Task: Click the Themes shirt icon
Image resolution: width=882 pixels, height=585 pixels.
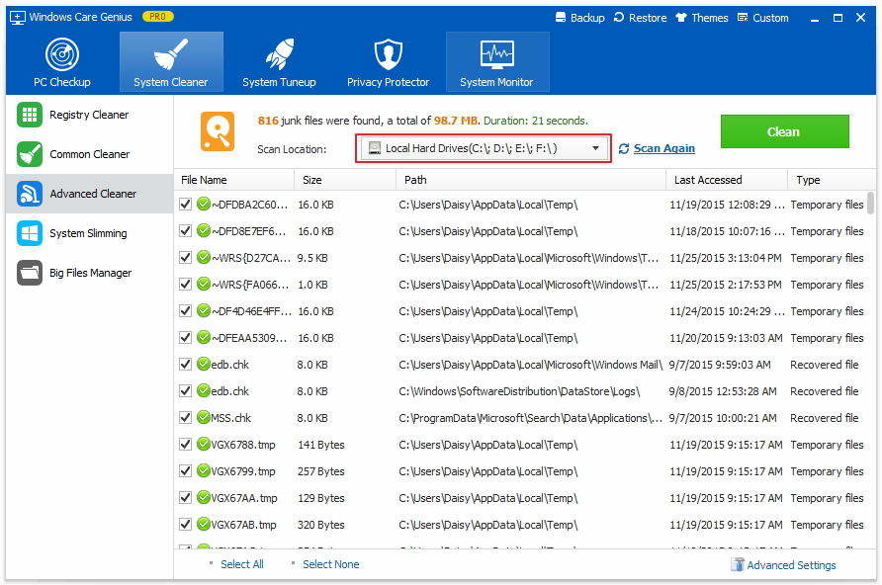Action: [681, 18]
